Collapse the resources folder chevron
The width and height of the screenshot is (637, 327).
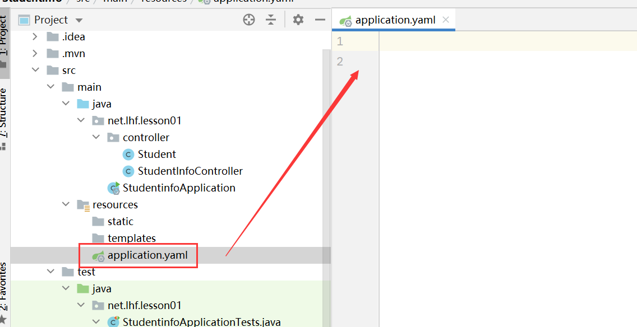click(66, 204)
